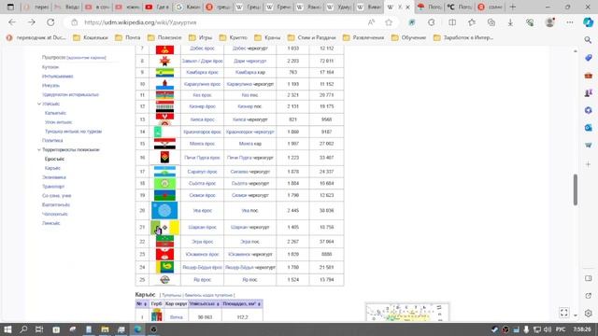Open the sidebar tools briefcase icon
Screen dimensions: 598x336
click(588, 76)
